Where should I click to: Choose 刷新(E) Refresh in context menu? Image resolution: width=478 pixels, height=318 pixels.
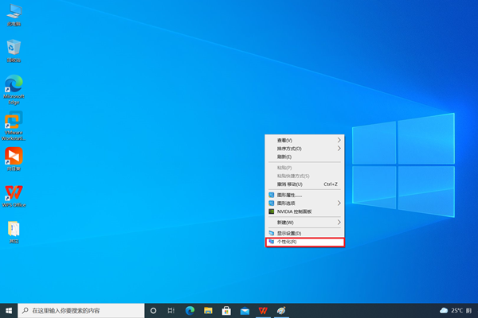(304, 157)
